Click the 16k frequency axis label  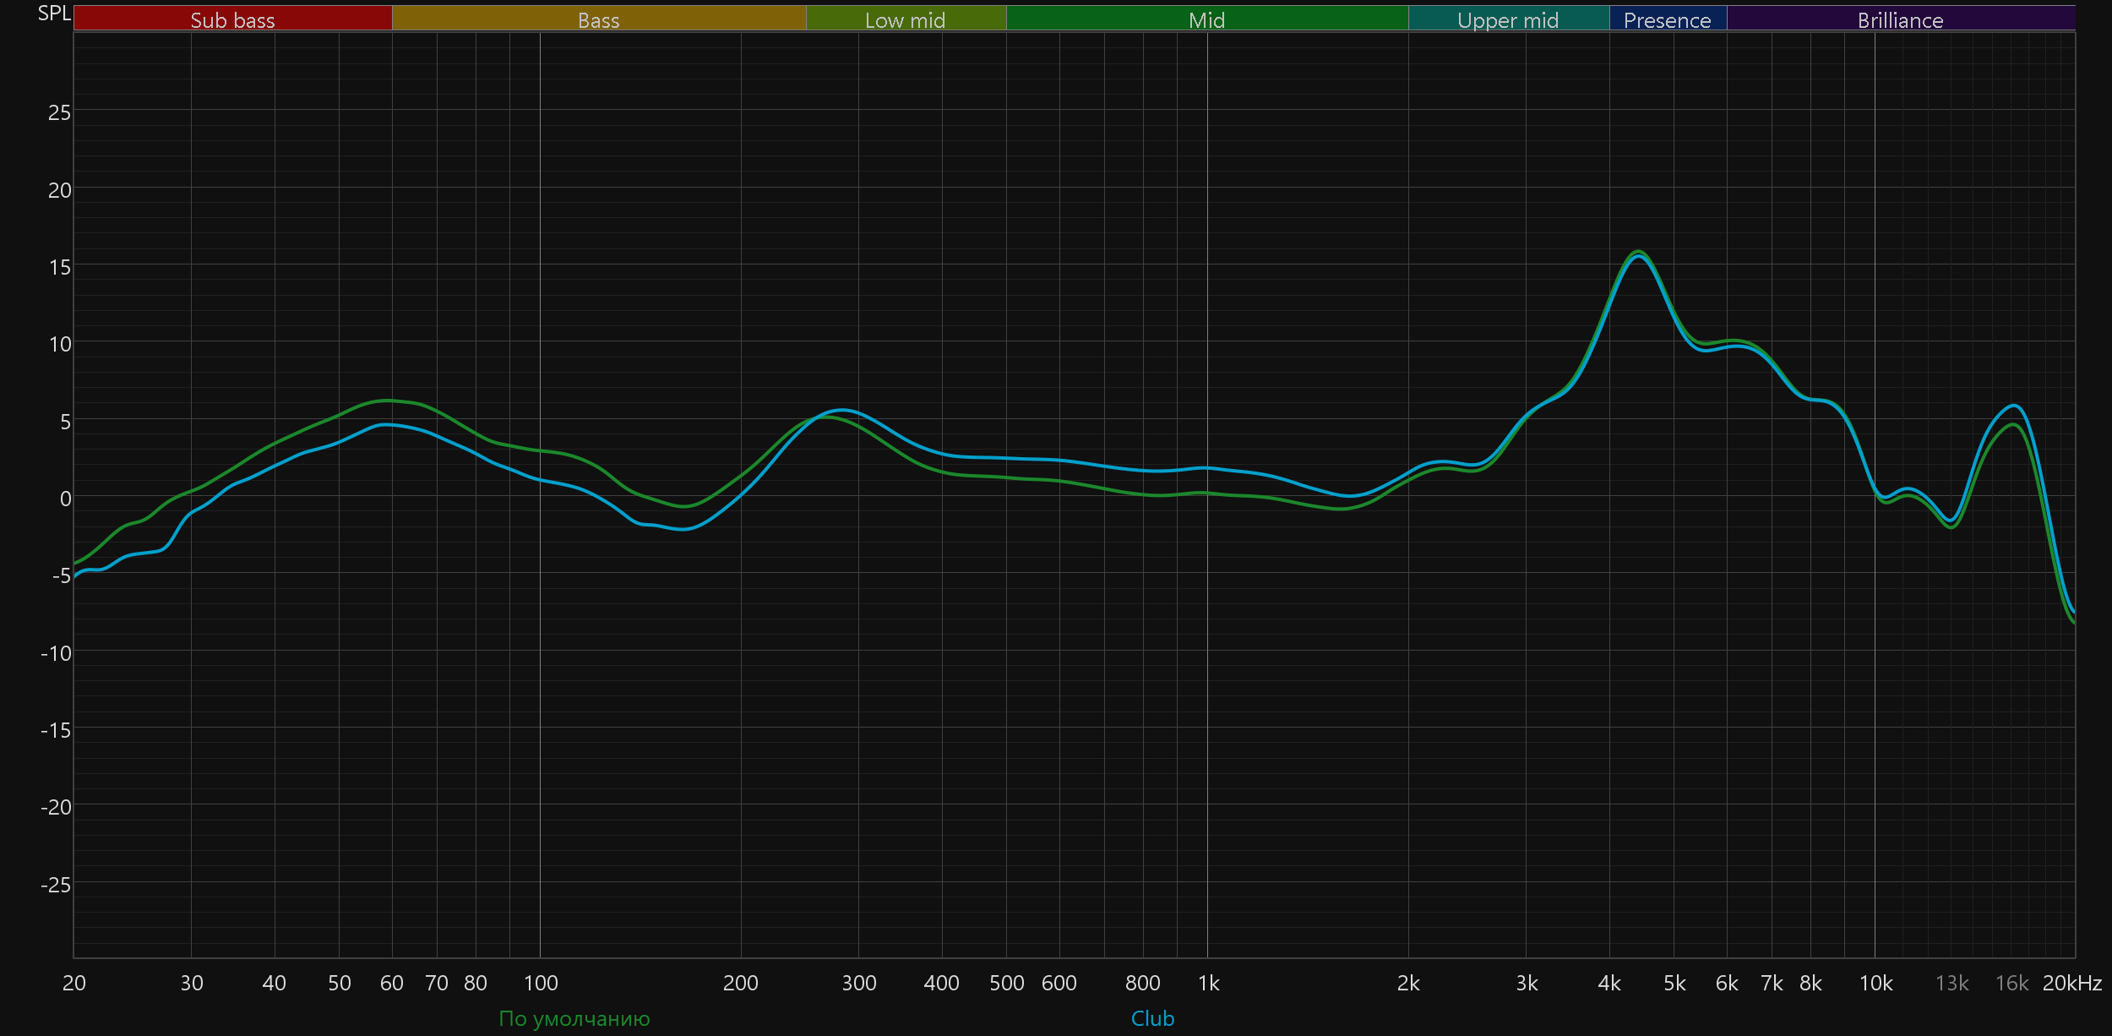click(2011, 983)
